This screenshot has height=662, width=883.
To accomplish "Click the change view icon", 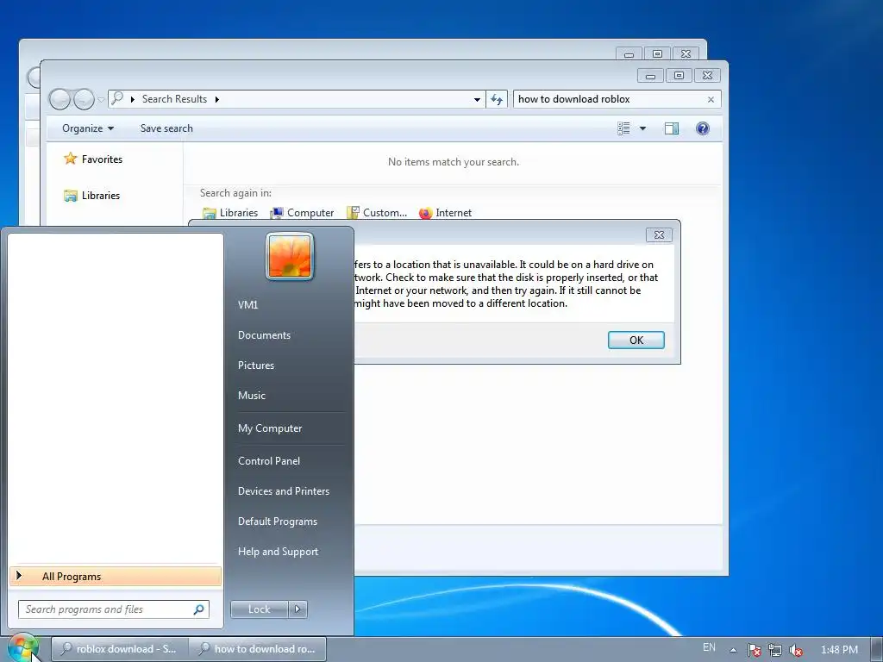I will point(623,128).
